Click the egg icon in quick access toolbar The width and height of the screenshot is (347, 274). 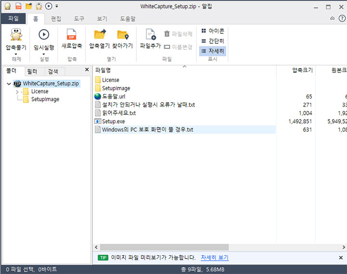tap(8, 6)
